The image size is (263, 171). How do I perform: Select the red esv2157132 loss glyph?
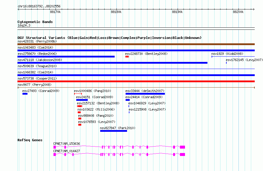(79, 106)
